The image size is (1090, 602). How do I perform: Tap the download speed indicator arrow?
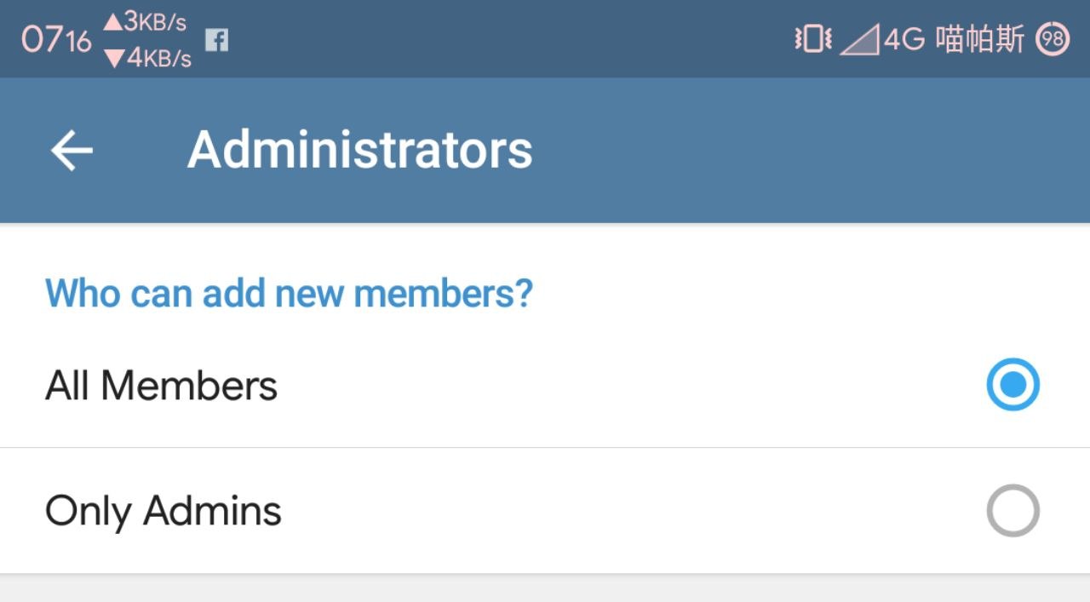113,58
